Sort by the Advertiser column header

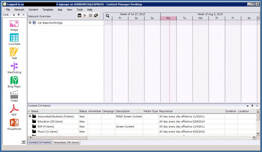click(x=94, y=111)
